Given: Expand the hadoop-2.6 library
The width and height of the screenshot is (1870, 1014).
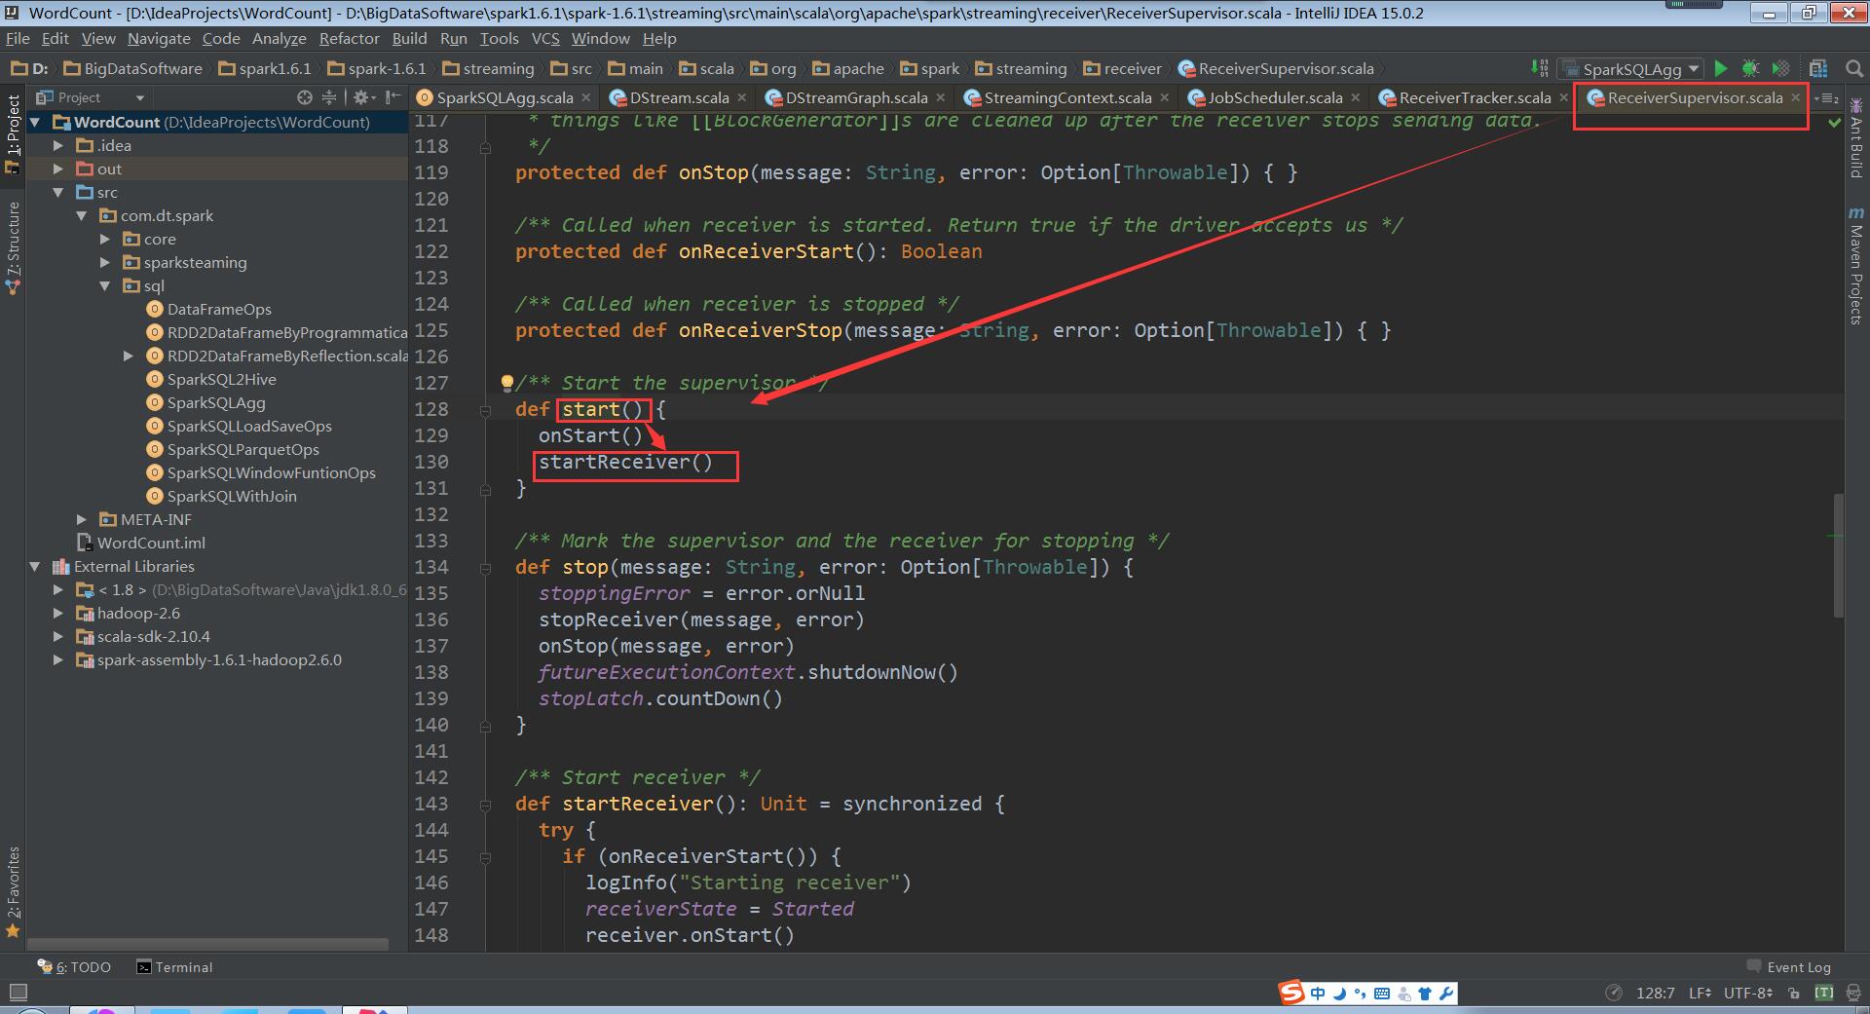Looking at the screenshot, I should [x=58, y=613].
